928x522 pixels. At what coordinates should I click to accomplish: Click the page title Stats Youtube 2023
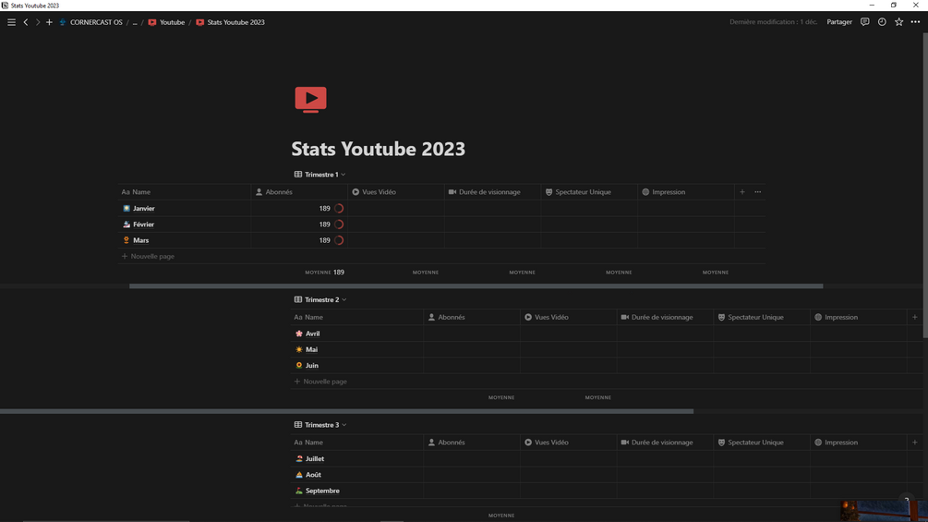pos(379,149)
